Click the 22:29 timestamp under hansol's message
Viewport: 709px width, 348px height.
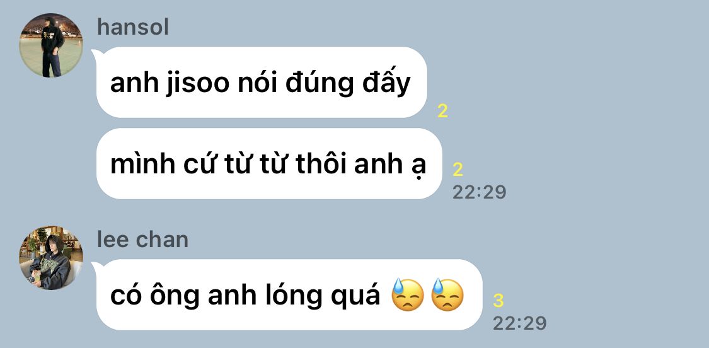[480, 192]
